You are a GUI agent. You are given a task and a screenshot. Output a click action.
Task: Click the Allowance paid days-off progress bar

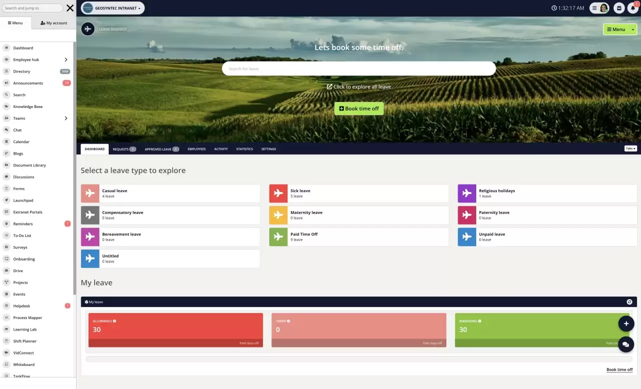175,343
